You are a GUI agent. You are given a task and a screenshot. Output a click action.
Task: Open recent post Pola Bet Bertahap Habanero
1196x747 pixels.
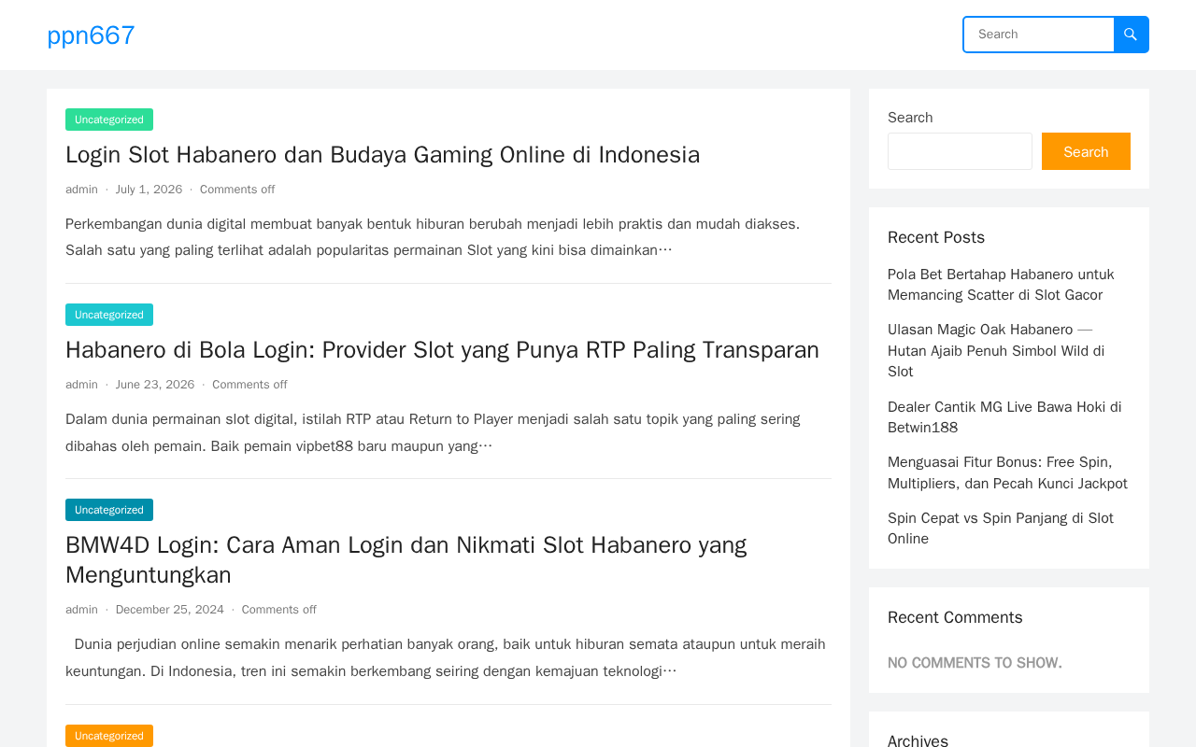coord(1001,285)
